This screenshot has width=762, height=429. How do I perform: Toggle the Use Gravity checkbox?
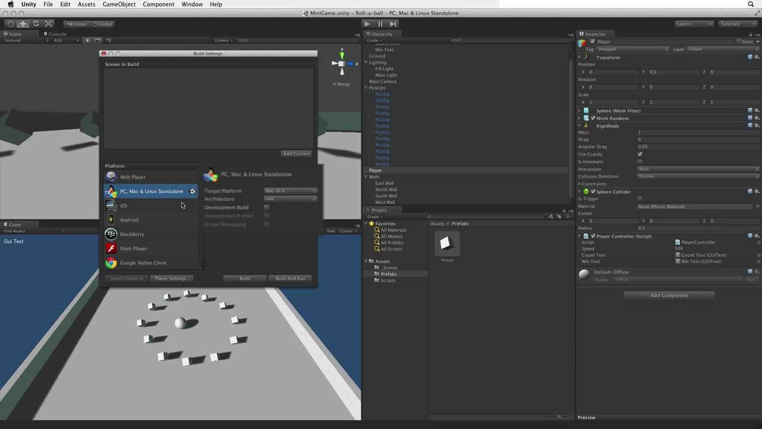640,154
